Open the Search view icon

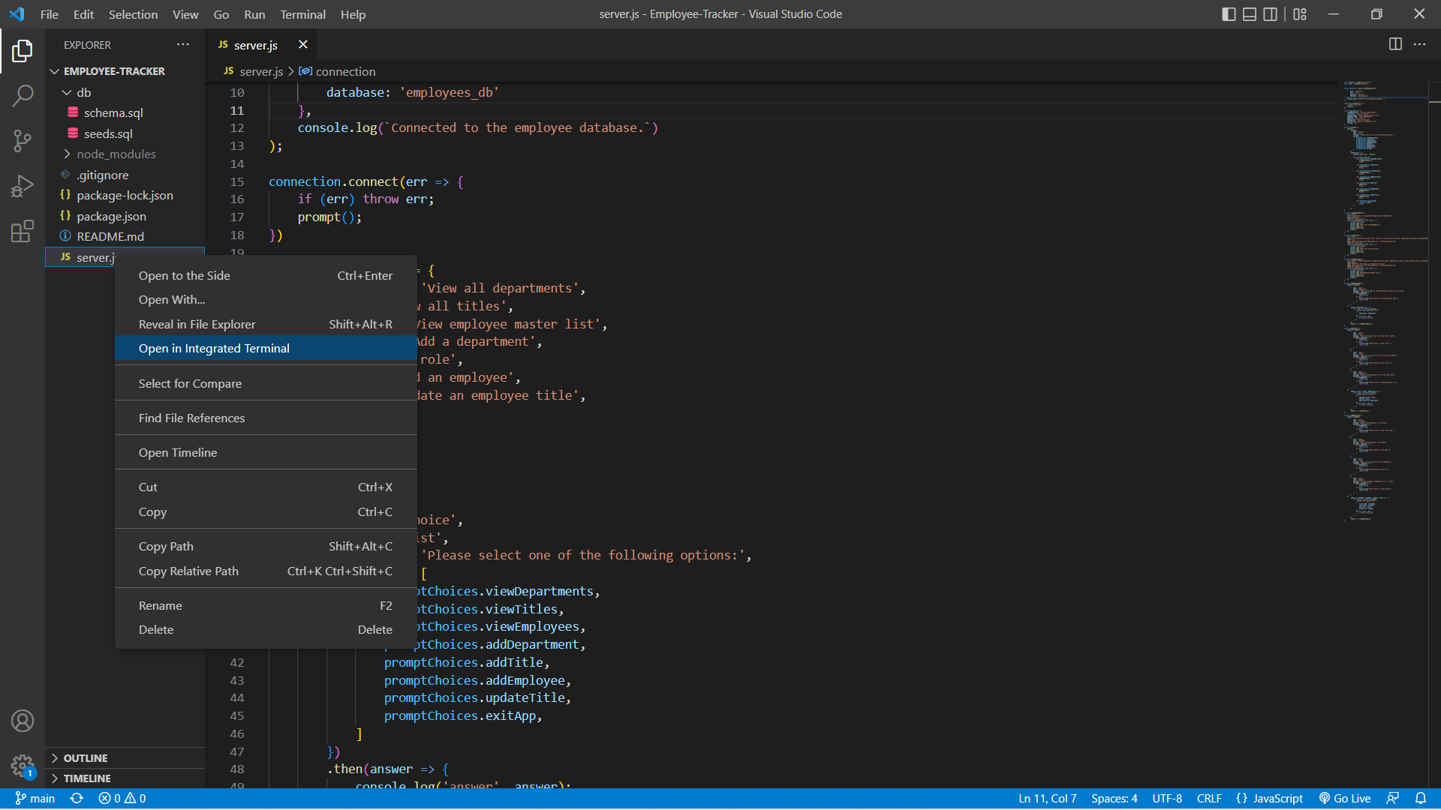[x=23, y=95]
